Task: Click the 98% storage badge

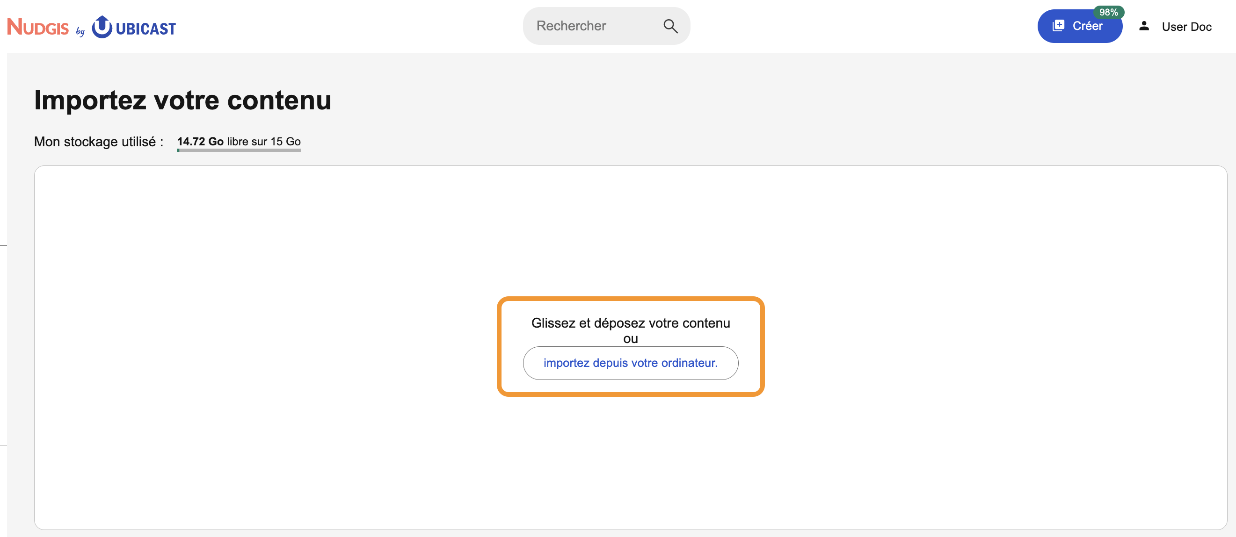Action: [1108, 12]
